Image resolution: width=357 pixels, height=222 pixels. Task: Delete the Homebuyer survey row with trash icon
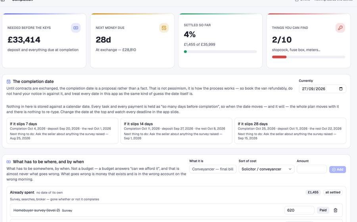335,210
